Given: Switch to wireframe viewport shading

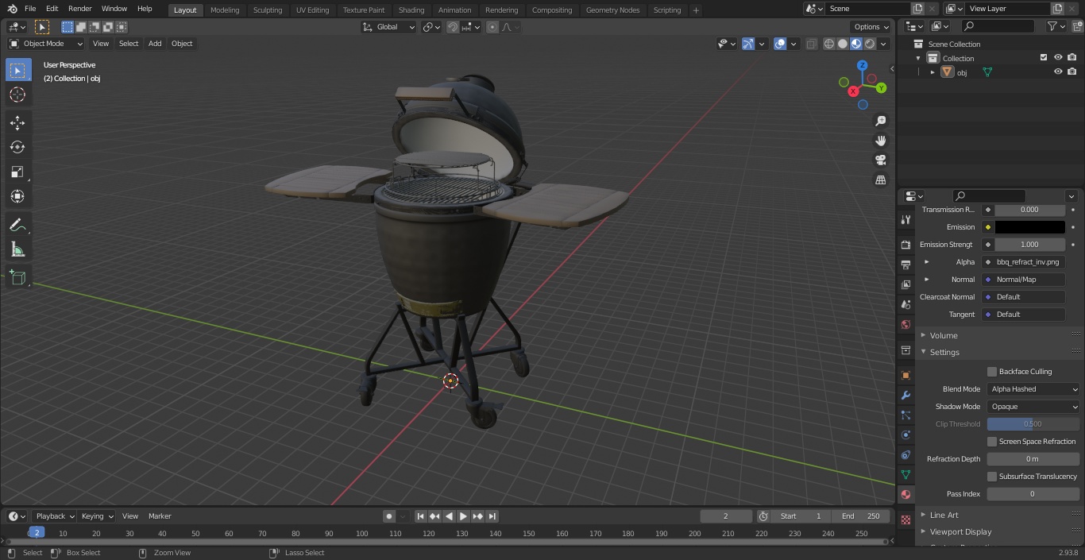Looking at the screenshot, I should pos(829,44).
